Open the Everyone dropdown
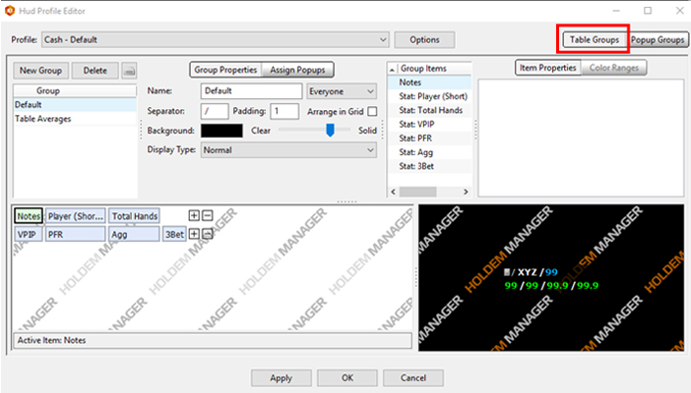The image size is (691, 393). pyautogui.click(x=342, y=91)
